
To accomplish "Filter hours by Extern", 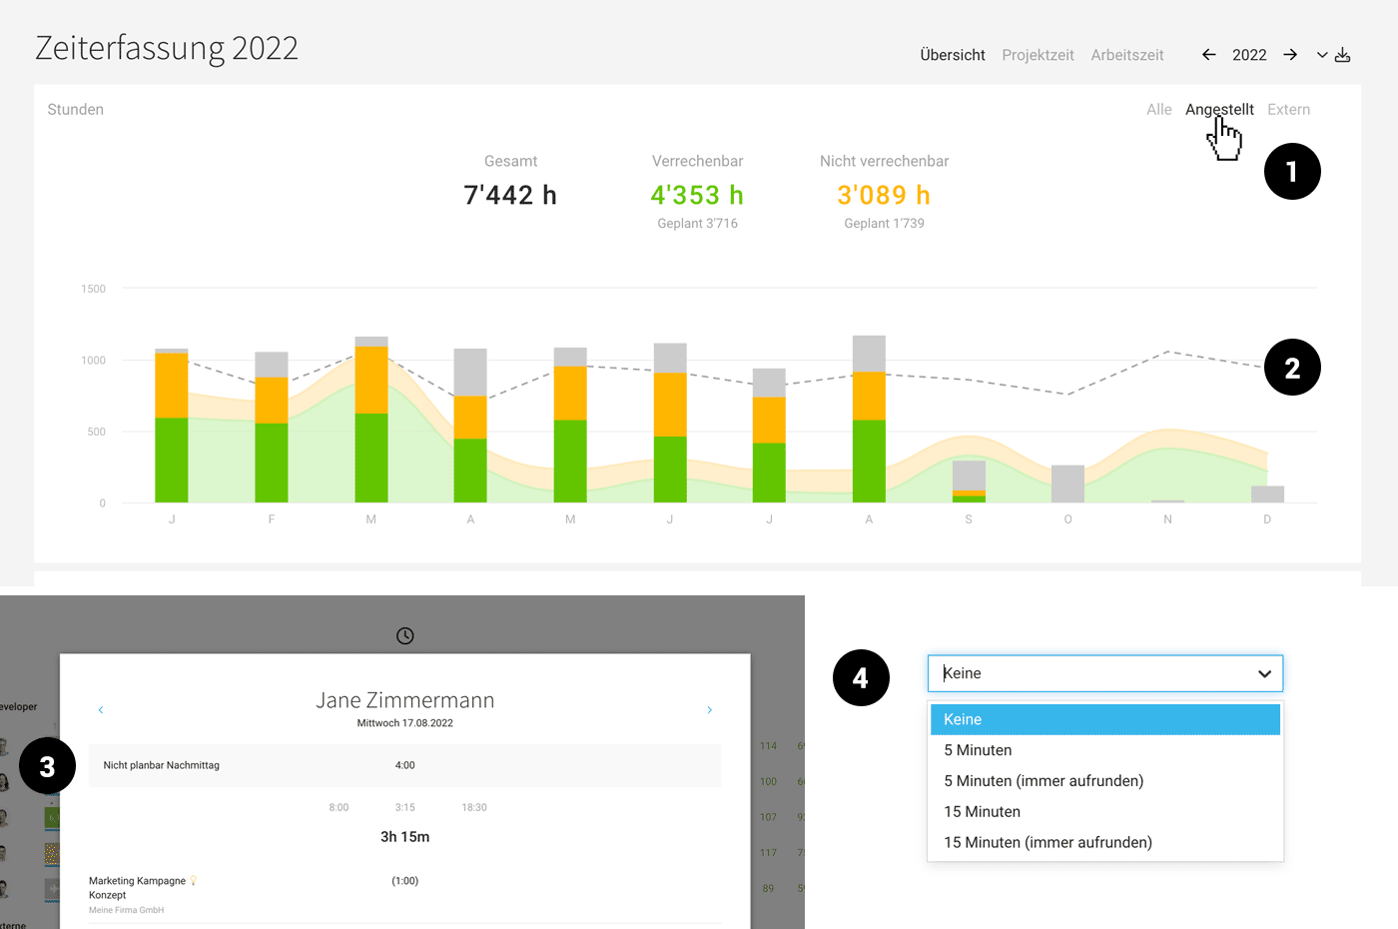I will (x=1289, y=110).
